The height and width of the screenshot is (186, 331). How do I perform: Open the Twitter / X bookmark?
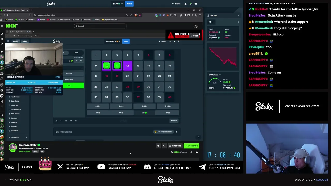31,20
